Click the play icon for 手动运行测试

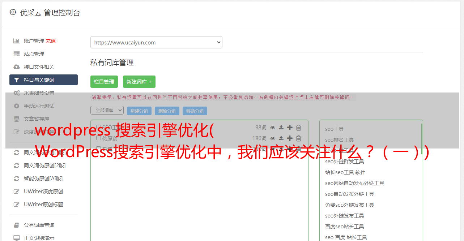coord(16,106)
